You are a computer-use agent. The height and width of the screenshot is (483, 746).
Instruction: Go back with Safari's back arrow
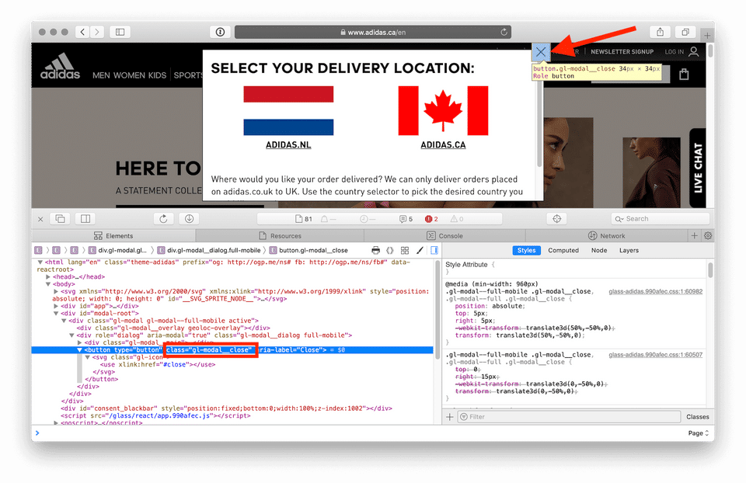click(83, 32)
